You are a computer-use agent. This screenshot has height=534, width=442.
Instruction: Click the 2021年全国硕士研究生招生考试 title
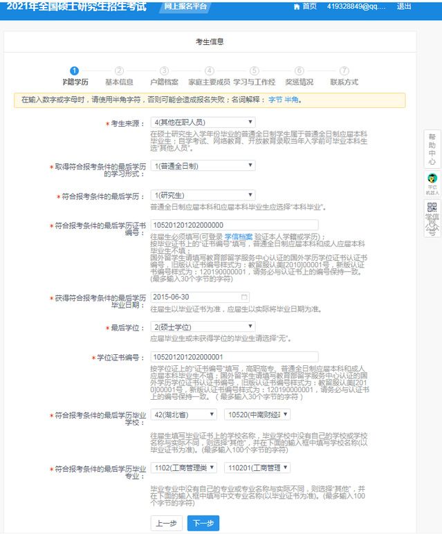[x=77, y=6]
